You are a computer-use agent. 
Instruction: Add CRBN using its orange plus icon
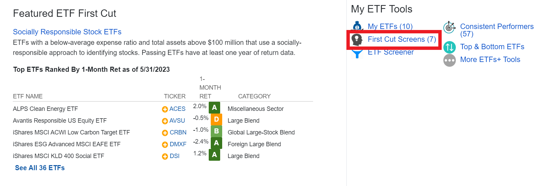point(165,133)
